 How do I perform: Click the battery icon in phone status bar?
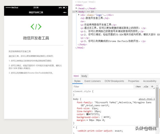(x=65, y=7)
